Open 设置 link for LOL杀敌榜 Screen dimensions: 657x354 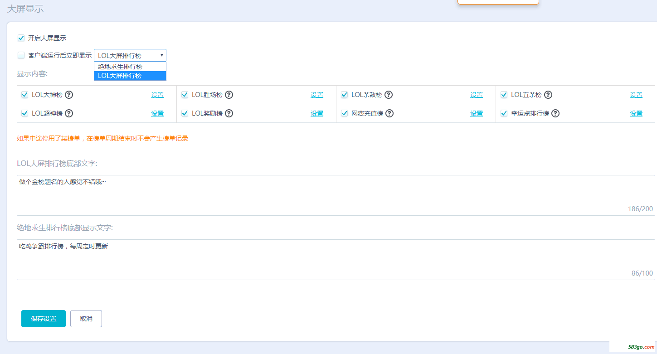pos(477,95)
